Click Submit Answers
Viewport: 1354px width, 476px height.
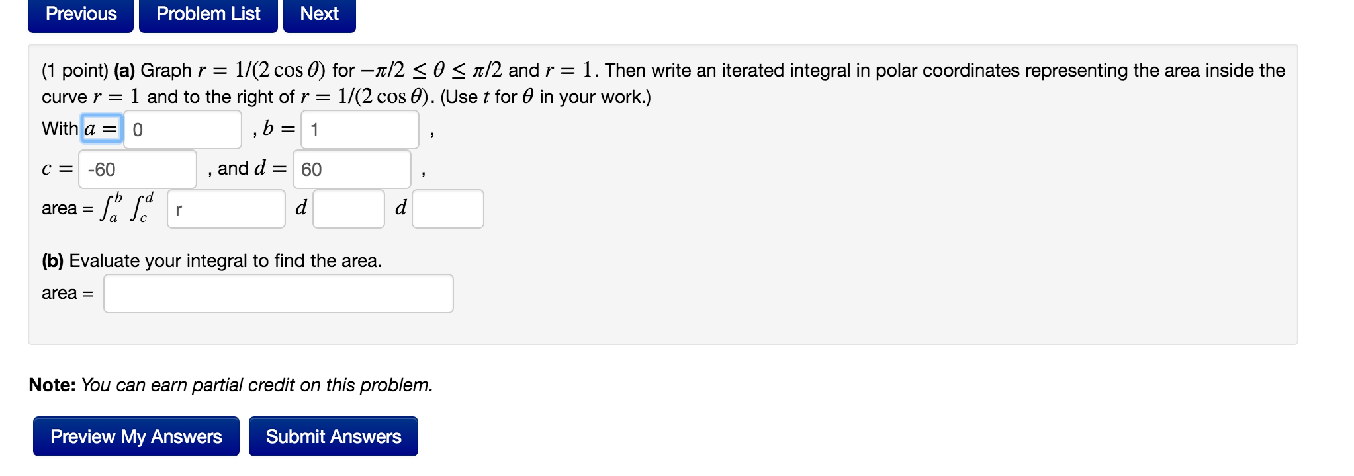pyautogui.click(x=333, y=436)
